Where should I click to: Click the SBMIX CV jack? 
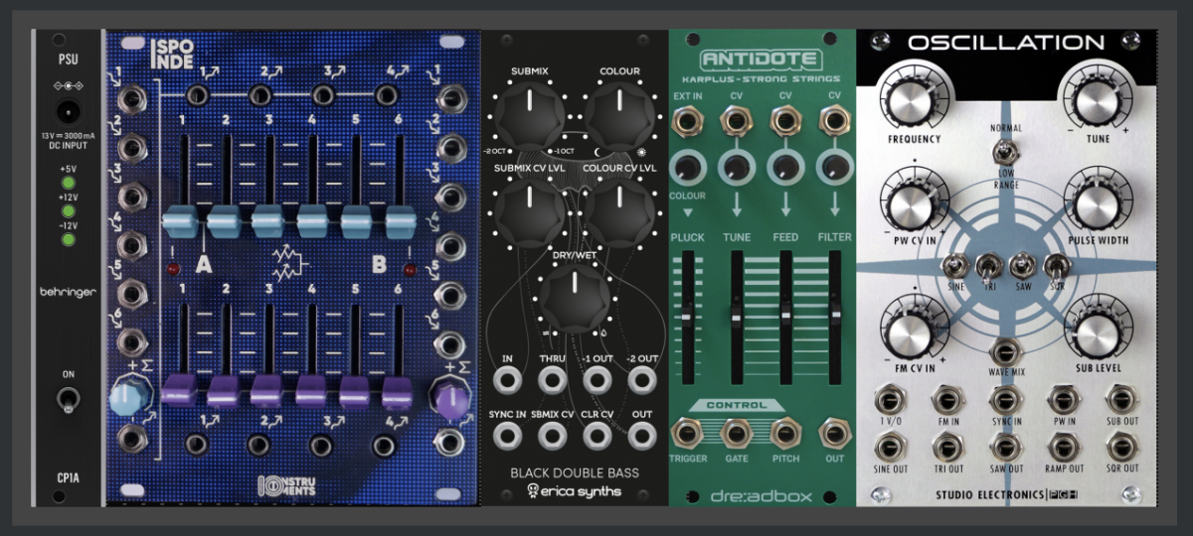pyautogui.click(x=553, y=435)
